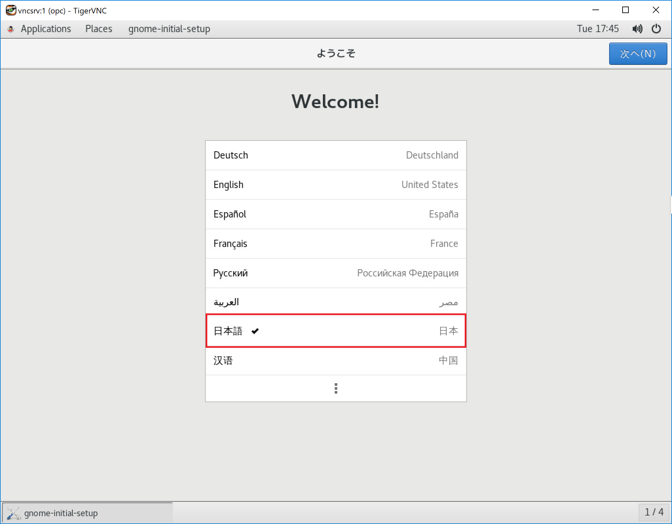Open the power menu icon
Screen dimensions: 672x524
[x=656, y=29]
